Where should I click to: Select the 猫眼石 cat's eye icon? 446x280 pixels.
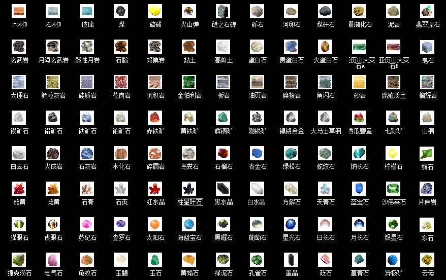[19, 224]
